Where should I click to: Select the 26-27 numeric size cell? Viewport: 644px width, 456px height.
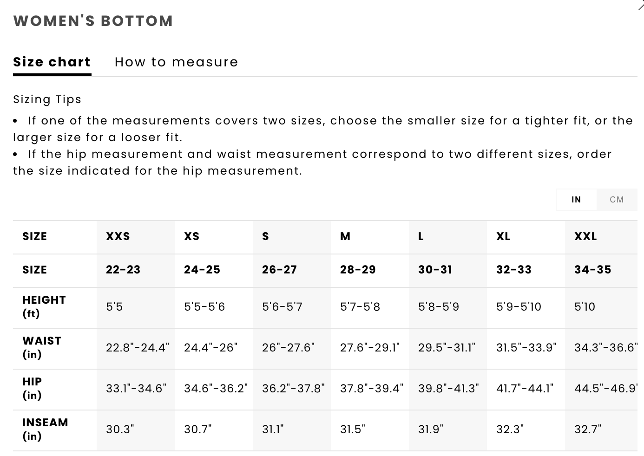click(x=279, y=270)
